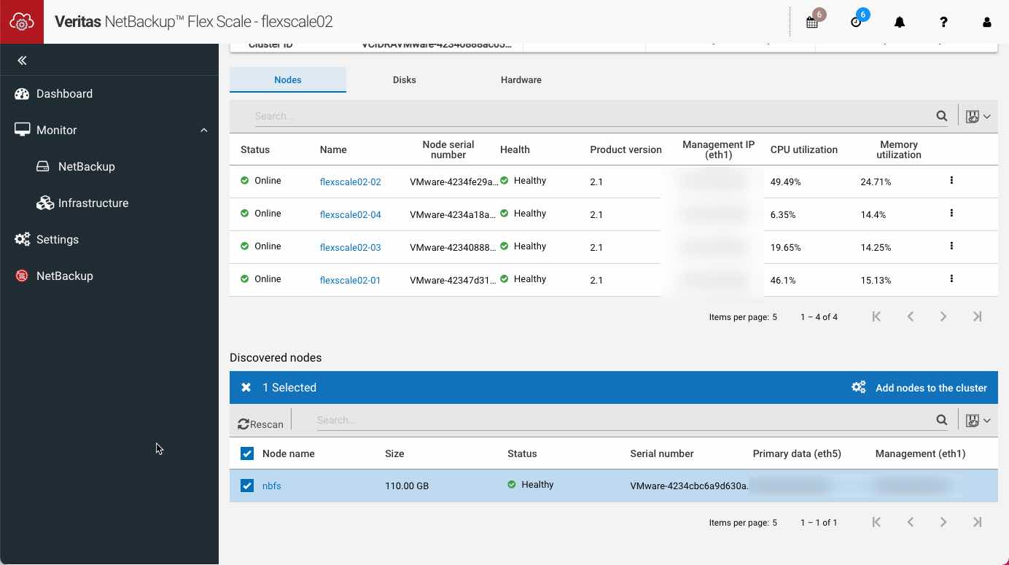The height and width of the screenshot is (565, 1009).
Task: Open node flexscale02-01 link
Action: [351, 280]
